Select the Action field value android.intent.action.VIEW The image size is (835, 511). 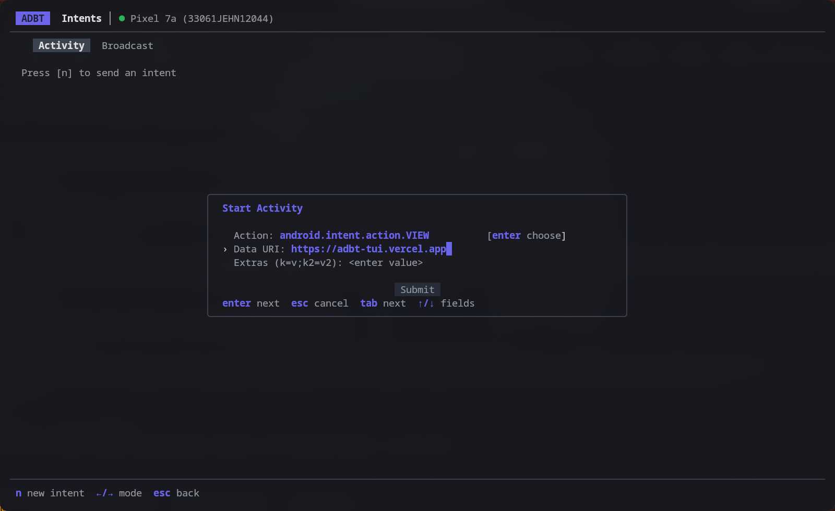pos(354,236)
